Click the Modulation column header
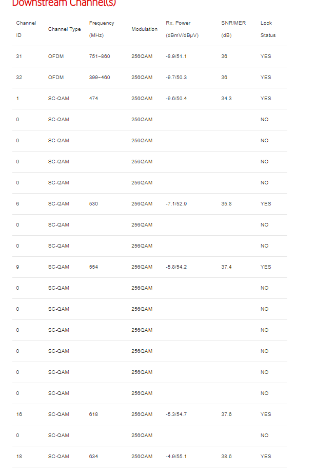 click(144, 29)
